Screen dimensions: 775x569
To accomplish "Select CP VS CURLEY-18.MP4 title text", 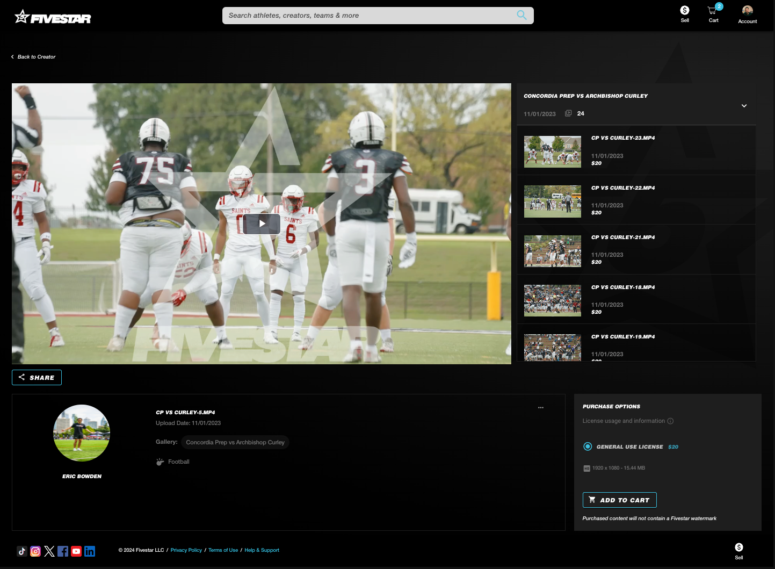I will point(623,287).
